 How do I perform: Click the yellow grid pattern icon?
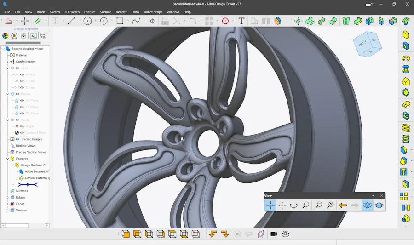[x=404, y=196]
